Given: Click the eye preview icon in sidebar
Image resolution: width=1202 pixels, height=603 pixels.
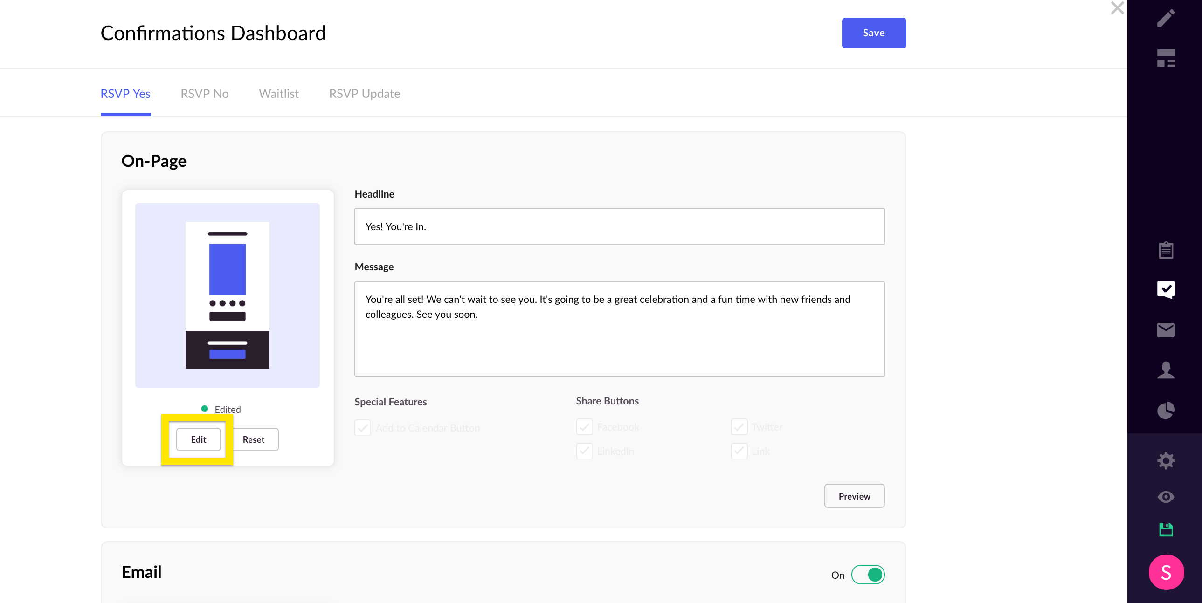Looking at the screenshot, I should click(x=1166, y=497).
